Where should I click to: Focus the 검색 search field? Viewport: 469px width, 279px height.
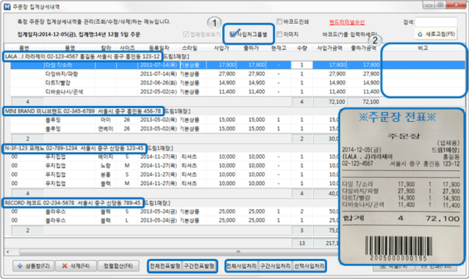pos(436,22)
